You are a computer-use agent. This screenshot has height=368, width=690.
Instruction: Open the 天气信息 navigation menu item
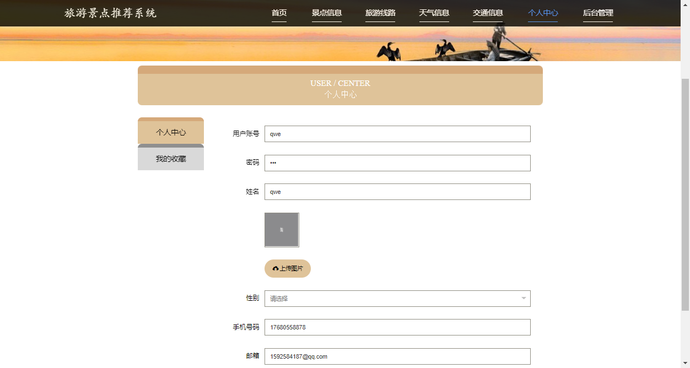tap(434, 12)
